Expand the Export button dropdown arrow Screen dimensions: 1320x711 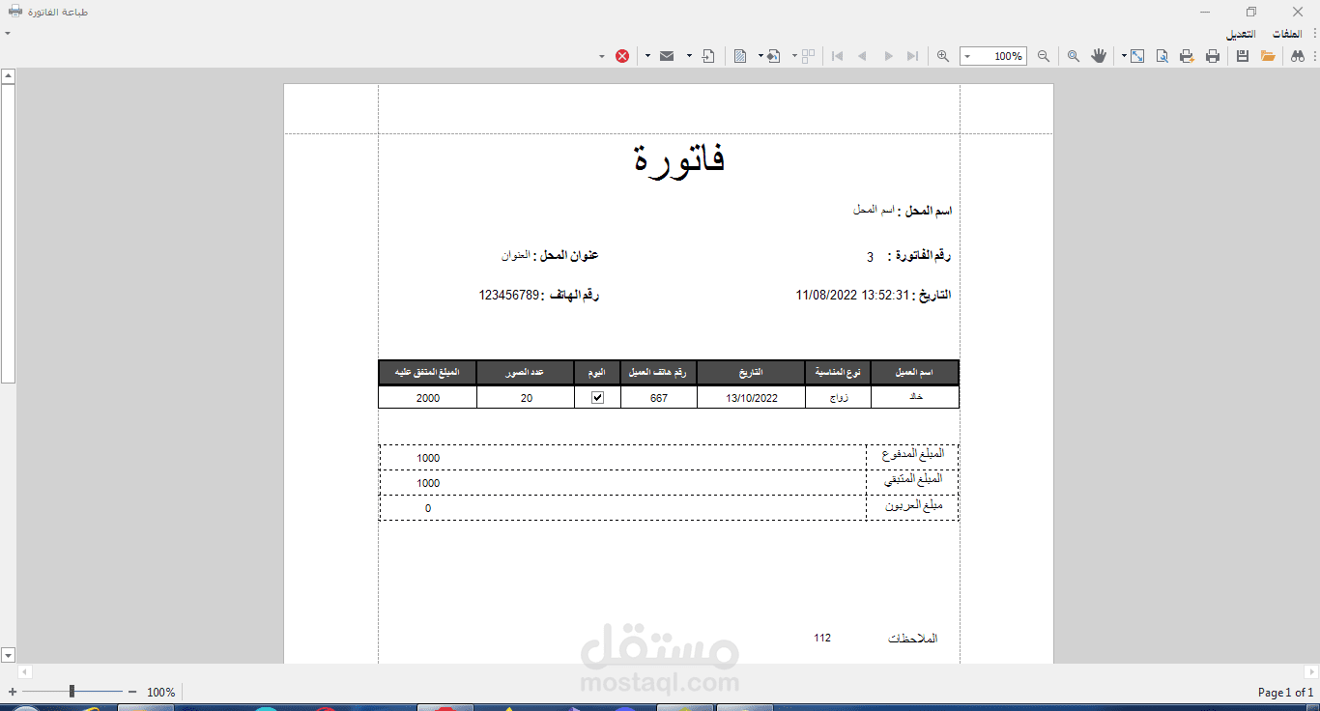pos(689,56)
